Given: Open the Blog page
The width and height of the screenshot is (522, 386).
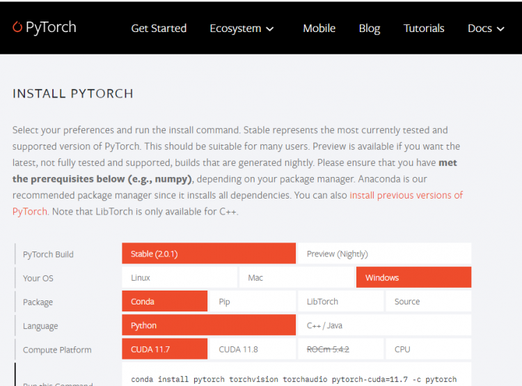Looking at the screenshot, I should tap(369, 29).
